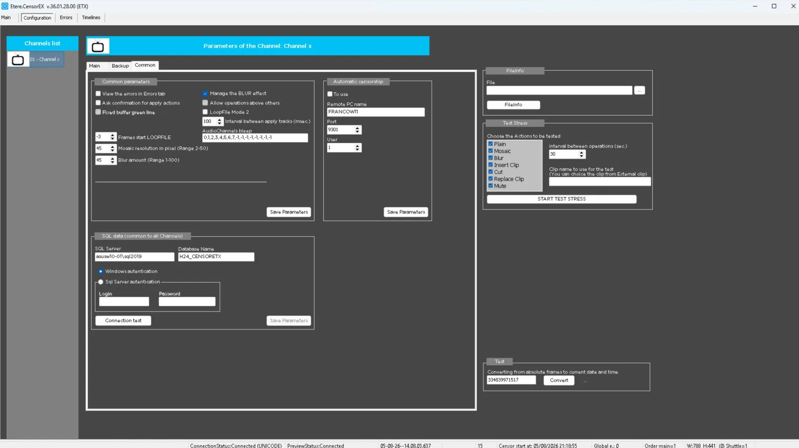This screenshot has height=448, width=799.
Task: Click the Censor start at status text
Action: (538, 446)
